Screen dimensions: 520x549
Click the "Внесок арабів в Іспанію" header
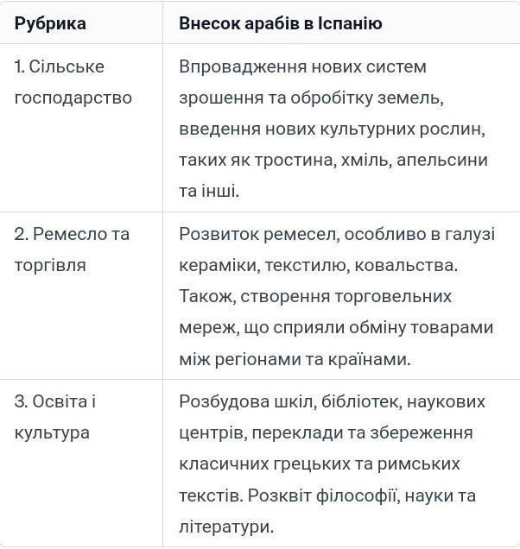(280, 23)
